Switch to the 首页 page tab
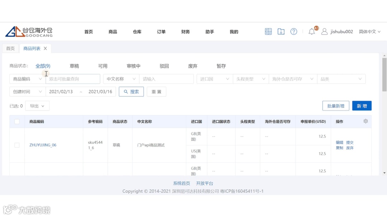387x217 pixels. pos(10,49)
